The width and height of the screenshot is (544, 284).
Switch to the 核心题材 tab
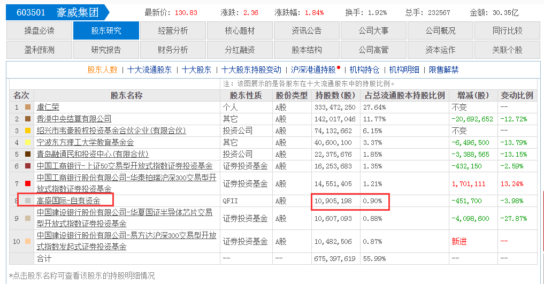[240, 30]
